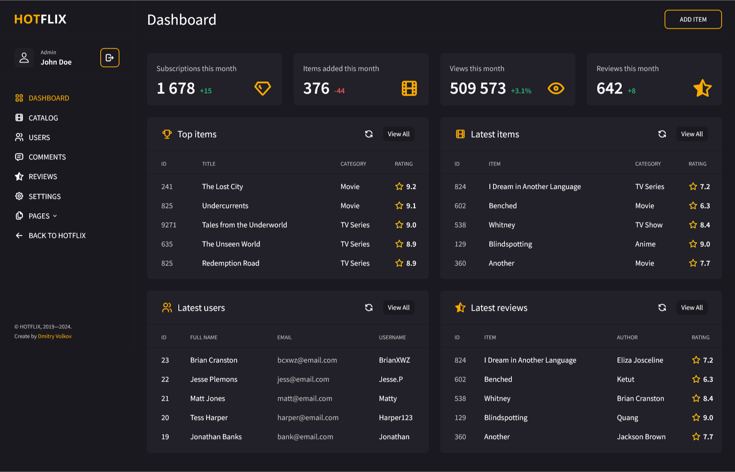View all Top items
This screenshot has height=472, width=735.
tap(399, 134)
